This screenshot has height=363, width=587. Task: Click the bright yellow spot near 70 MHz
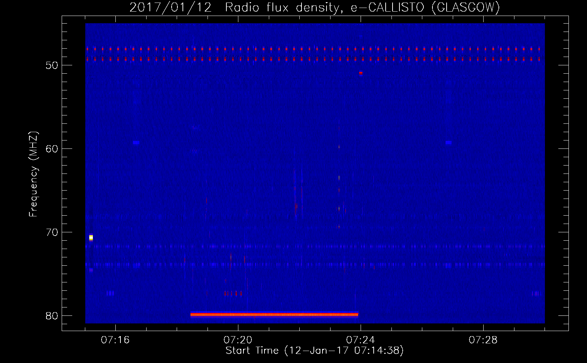(91, 237)
